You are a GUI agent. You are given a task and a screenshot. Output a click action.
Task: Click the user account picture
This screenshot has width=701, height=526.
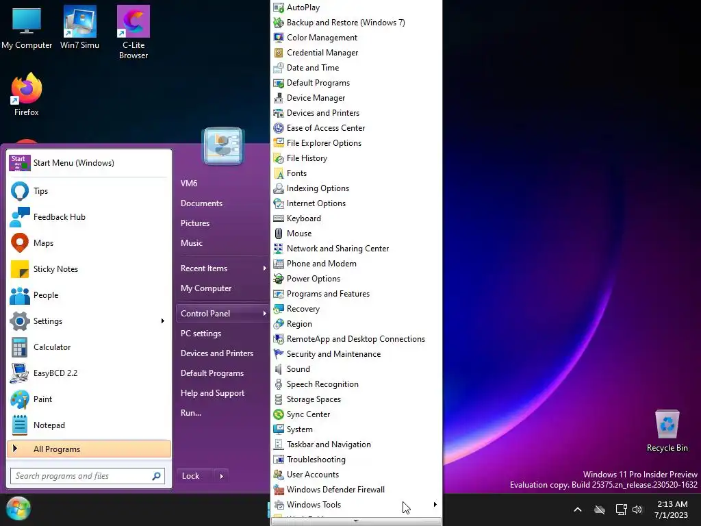pyautogui.click(x=222, y=146)
